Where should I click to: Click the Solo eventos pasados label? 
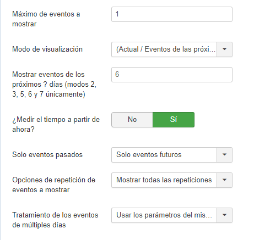(x=47, y=155)
